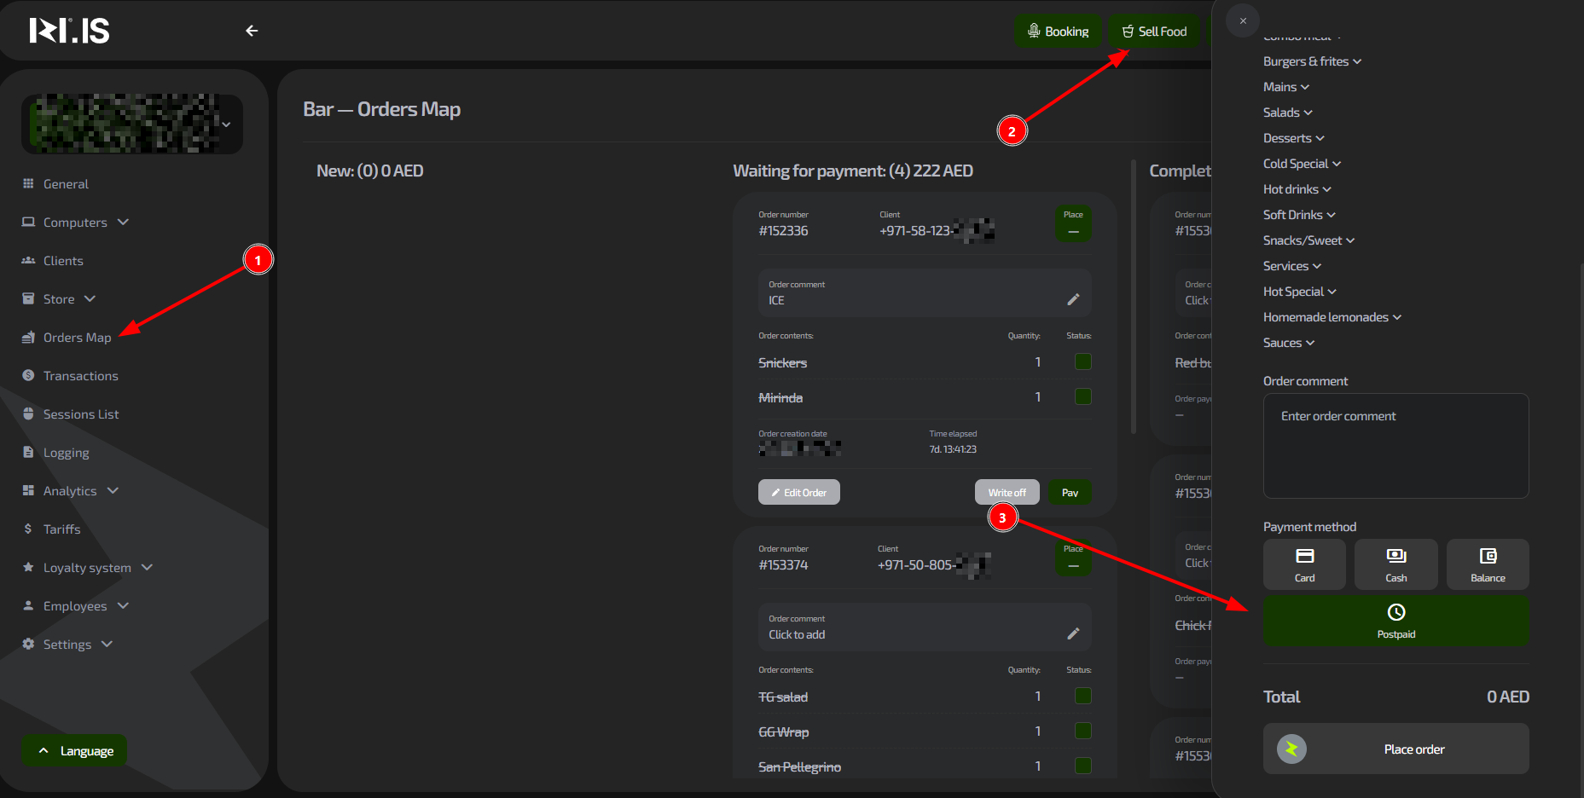The image size is (1584, 798).
Task: Click the orders column vertical scrollbar
Action: pos(1134,297)
